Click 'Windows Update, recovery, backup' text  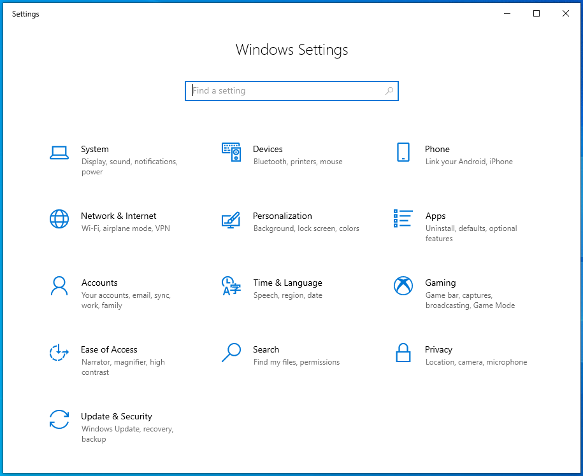click(127, 434)
